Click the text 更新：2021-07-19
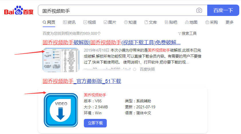This screenshot has height=134, width=241. coord(140,107)
